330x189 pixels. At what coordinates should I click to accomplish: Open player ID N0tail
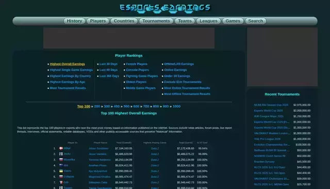pyautogui.click(x=67, y=148)
